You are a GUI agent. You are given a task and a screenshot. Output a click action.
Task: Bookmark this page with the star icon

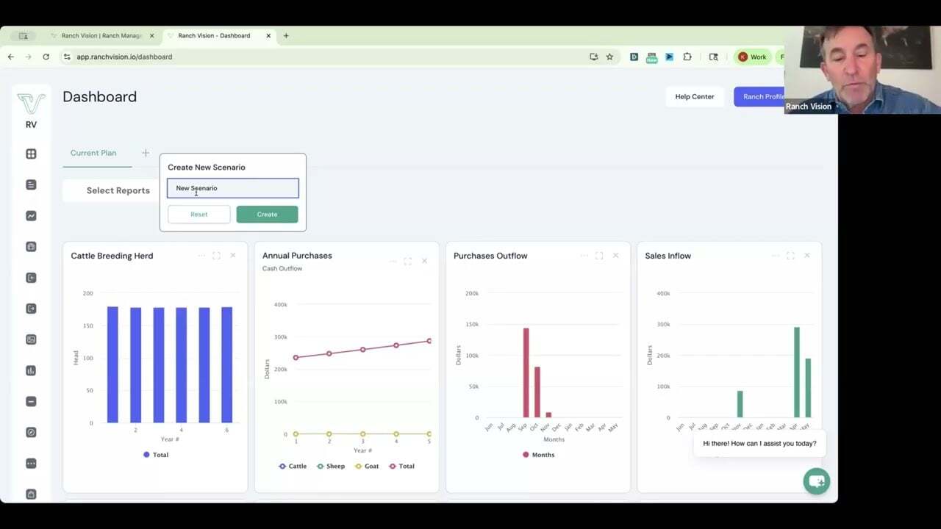click(609, 57)
